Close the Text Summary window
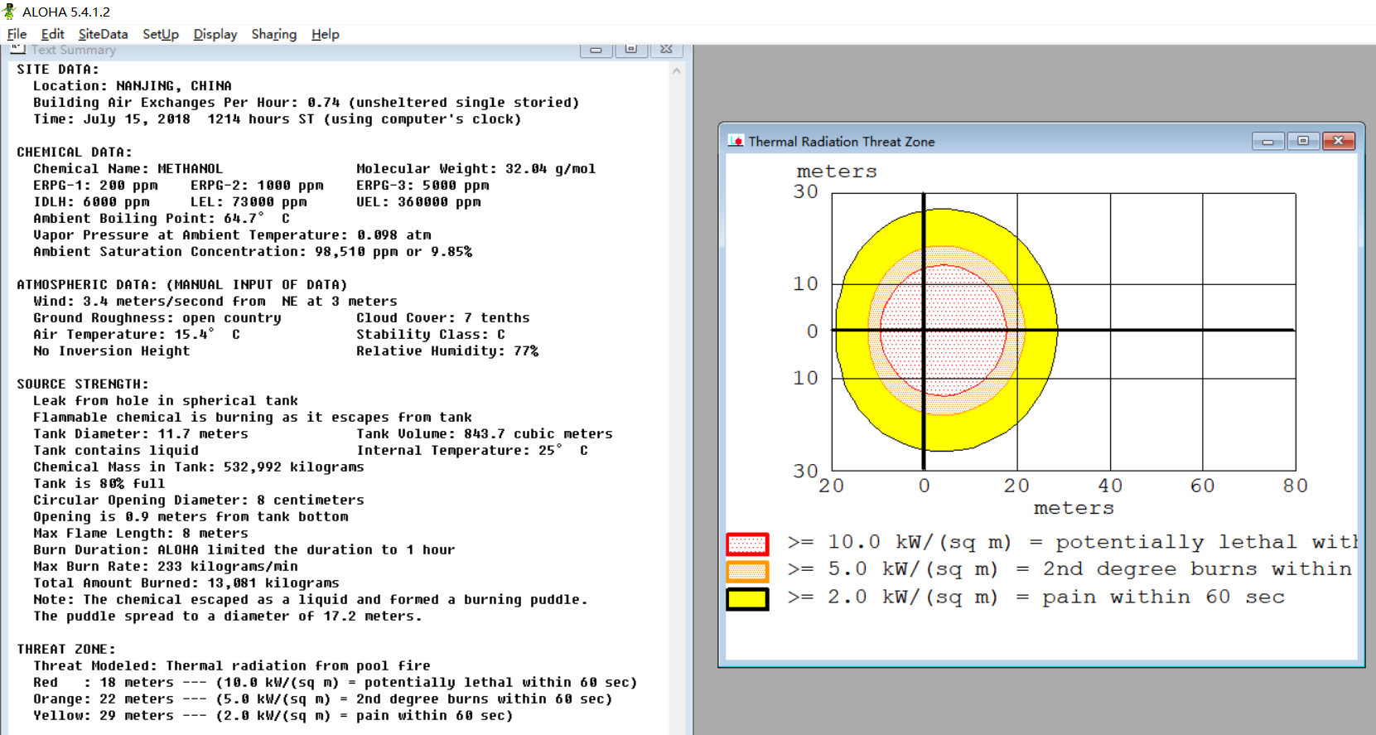The height and width of the screenshot is (735, 1376). click(x=666, y=50)
